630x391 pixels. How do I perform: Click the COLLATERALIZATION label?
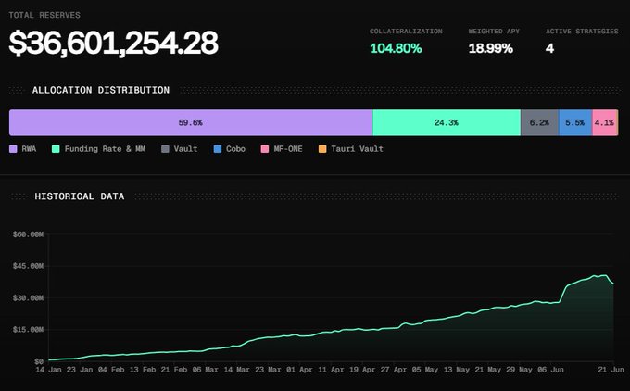click(406, 32)
